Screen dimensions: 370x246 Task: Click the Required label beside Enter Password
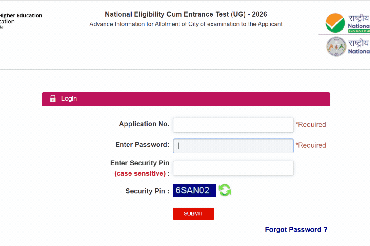coord(311,145)
